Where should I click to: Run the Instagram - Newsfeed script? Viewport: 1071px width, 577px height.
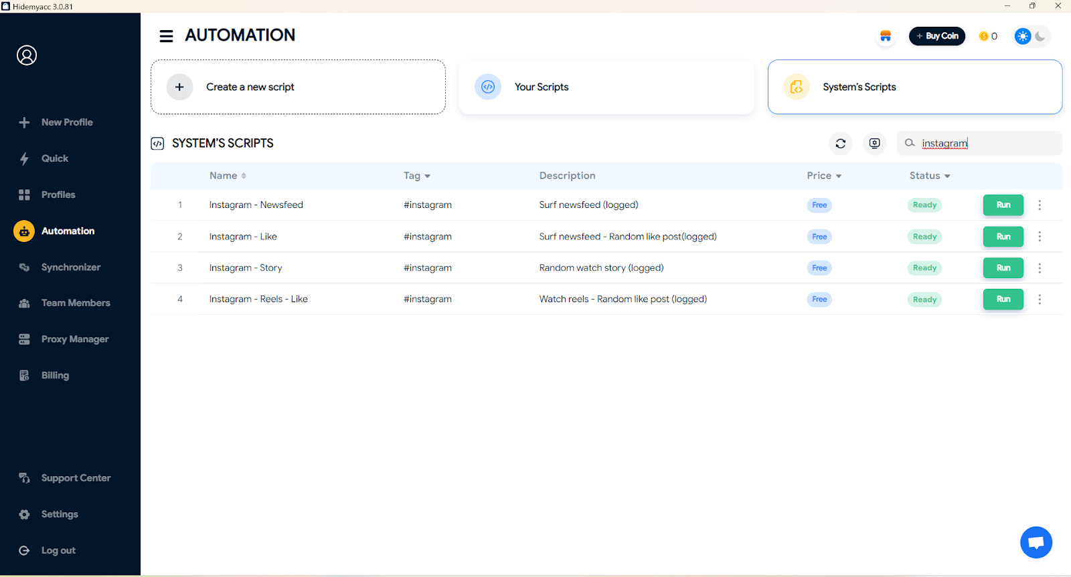(x=1003, y=205)
